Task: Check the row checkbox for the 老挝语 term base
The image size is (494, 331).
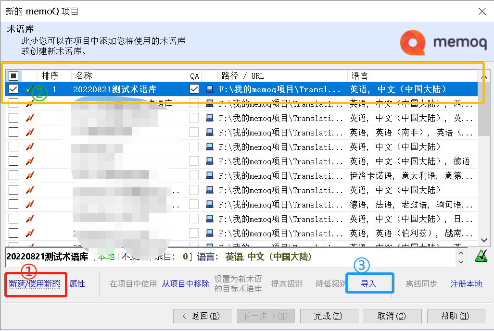Action: [13, 205]
